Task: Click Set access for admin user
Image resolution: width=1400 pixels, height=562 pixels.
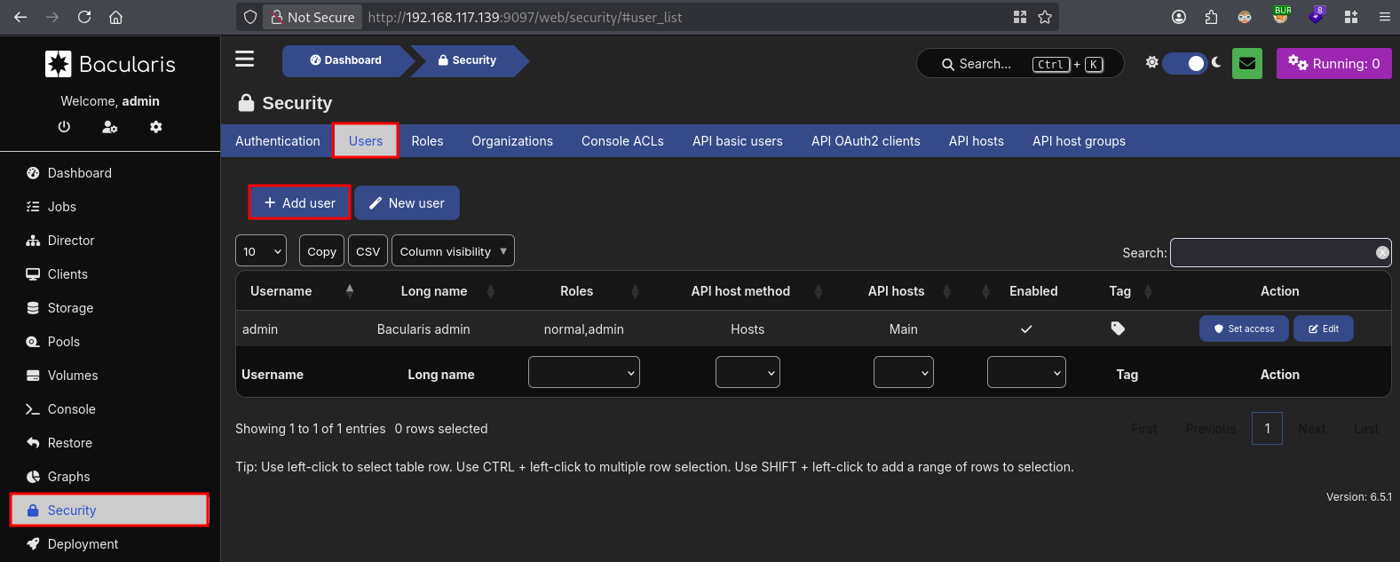Action: coord(1244,328)
